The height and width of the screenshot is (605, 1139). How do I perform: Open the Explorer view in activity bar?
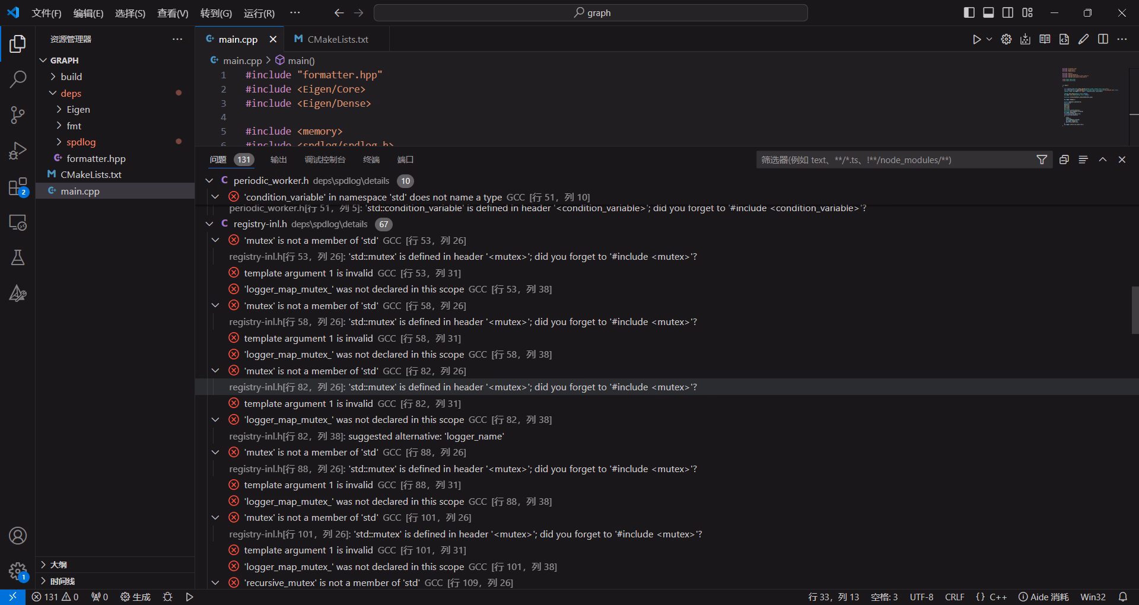tap(18, 43)
